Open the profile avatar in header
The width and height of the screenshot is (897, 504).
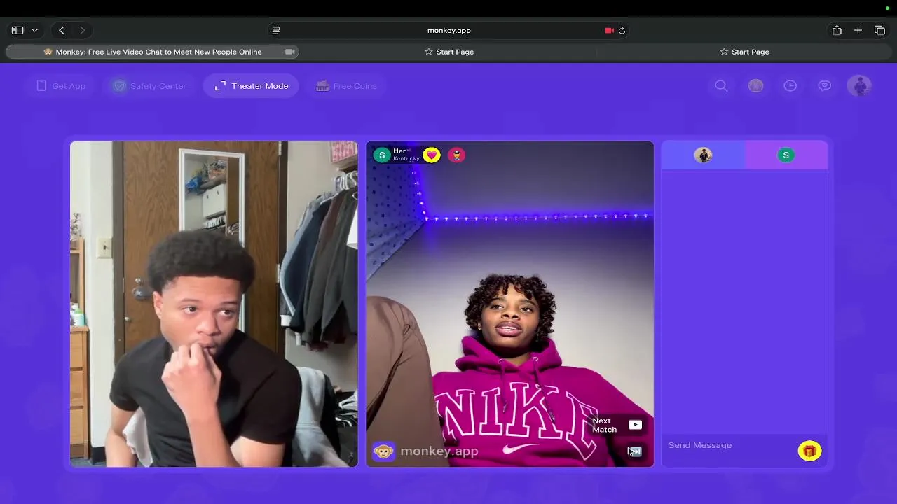coord(859,85)
